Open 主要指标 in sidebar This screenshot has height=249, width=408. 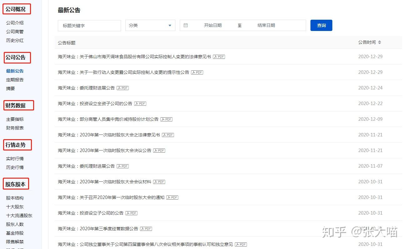[15, 119]
